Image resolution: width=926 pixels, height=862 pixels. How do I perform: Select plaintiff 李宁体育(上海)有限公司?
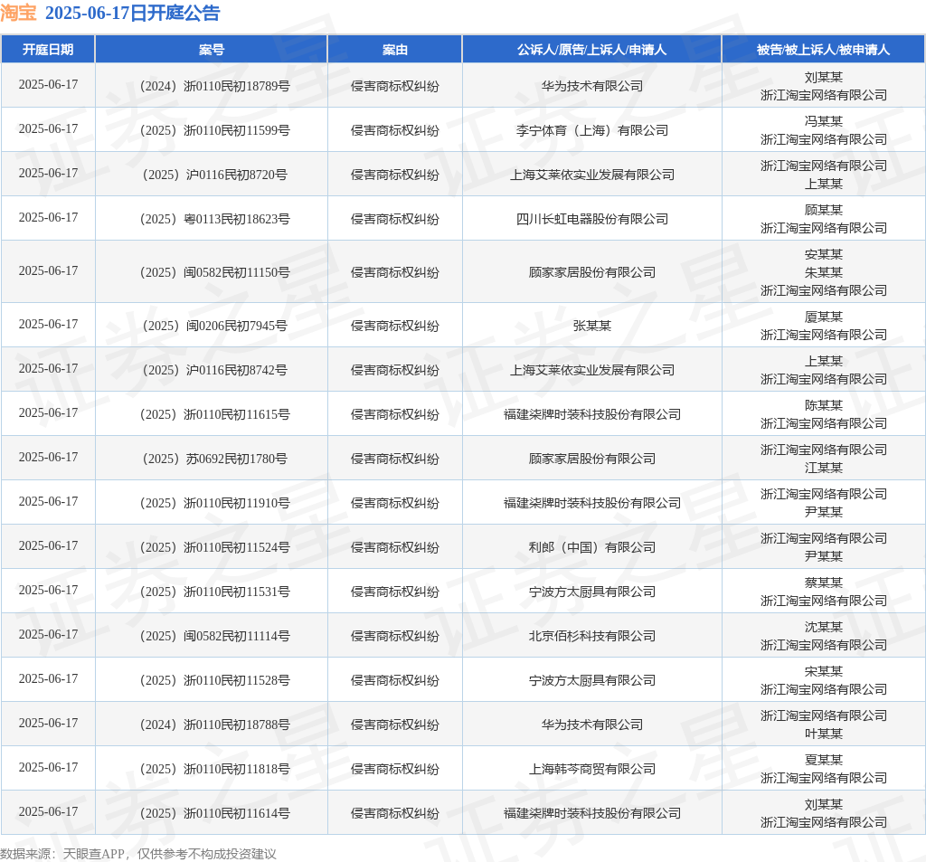tap(591, 130)
